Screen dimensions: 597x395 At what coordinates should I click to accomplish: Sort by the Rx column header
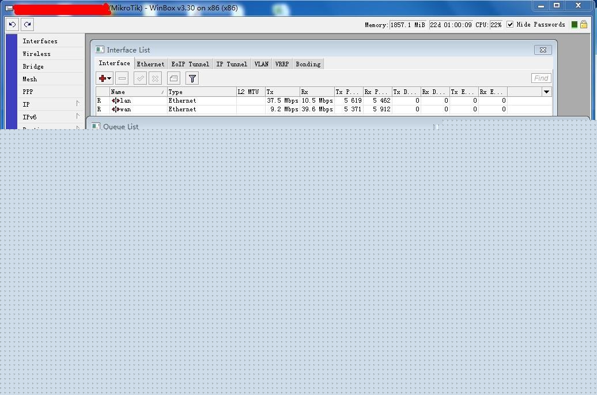[317, 92]
